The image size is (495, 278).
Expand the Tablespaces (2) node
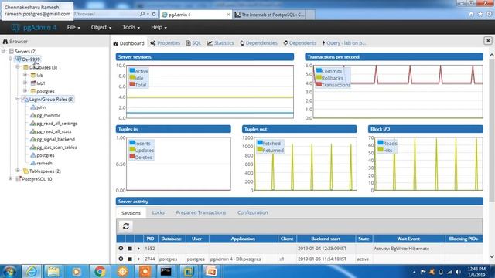[x=18, y=171]
